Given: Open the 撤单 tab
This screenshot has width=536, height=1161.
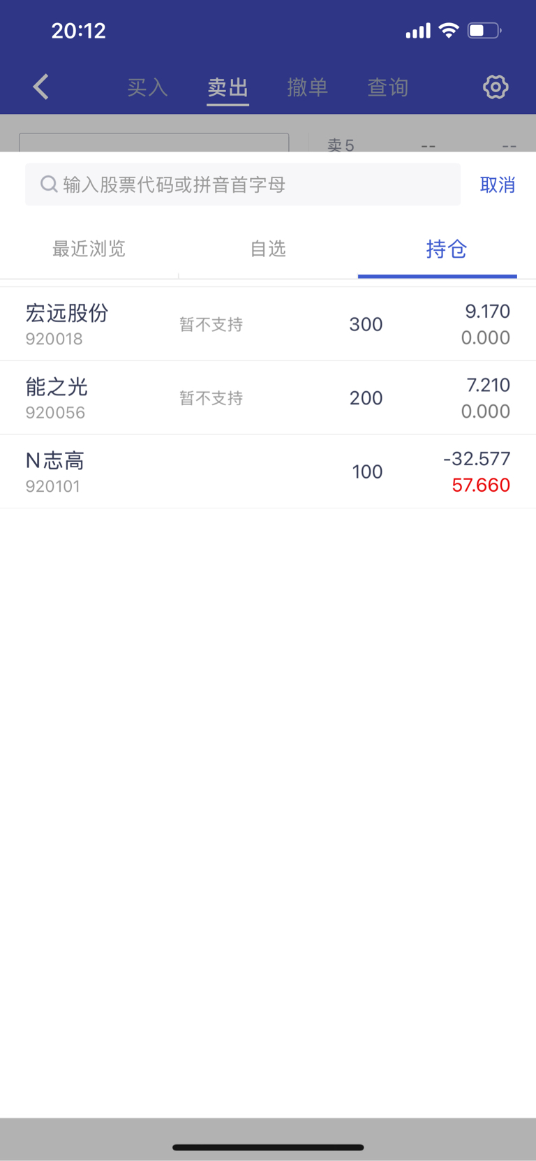Looking at the screenshot, I should [308, 87].
